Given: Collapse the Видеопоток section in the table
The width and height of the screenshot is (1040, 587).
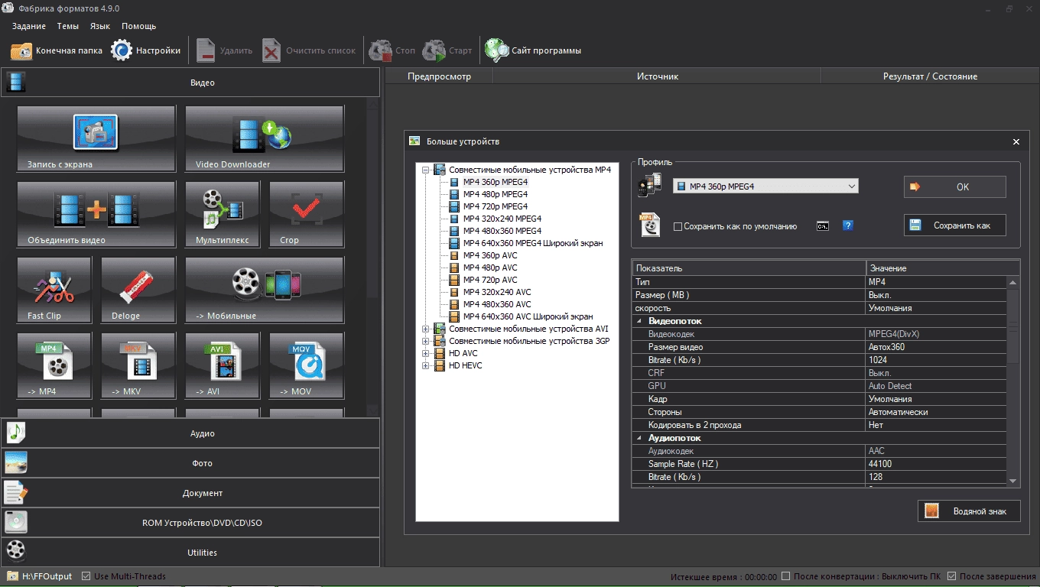Looking at the screenshot, I should pyautogui.click(x=639, y=321).
